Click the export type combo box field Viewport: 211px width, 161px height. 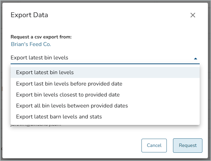99,58
